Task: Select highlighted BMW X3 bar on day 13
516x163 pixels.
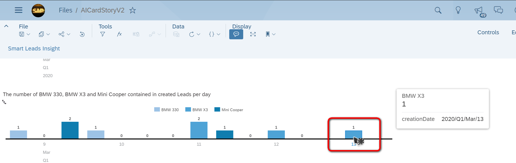Action: click(x=353, y=134)
